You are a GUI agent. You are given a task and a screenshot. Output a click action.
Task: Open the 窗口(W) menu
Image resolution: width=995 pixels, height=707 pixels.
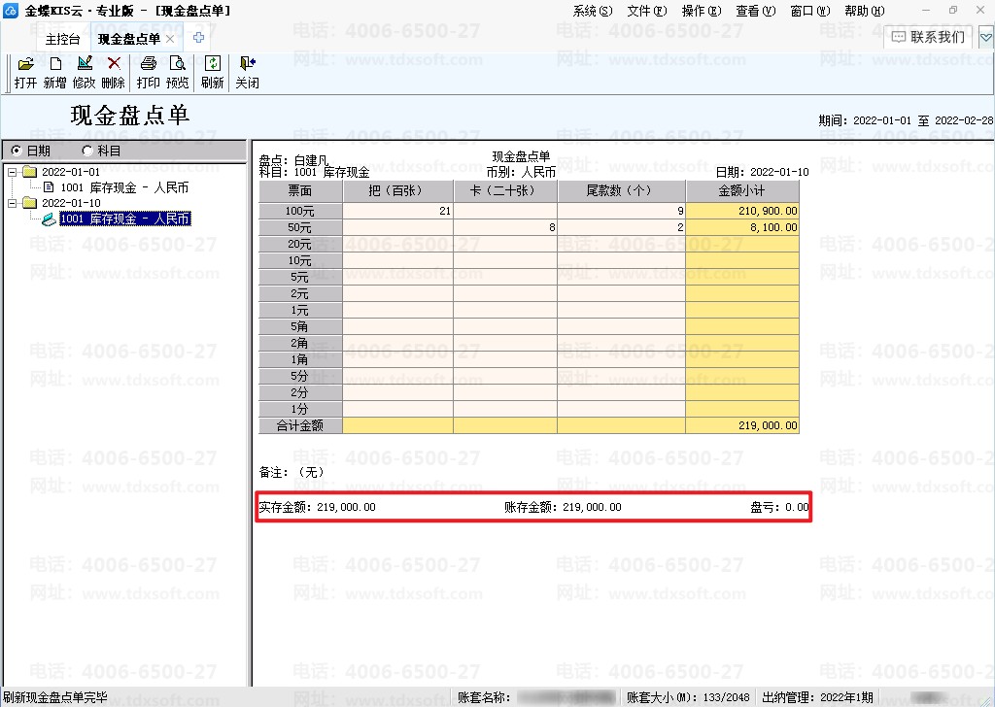[x=810, y=11]
